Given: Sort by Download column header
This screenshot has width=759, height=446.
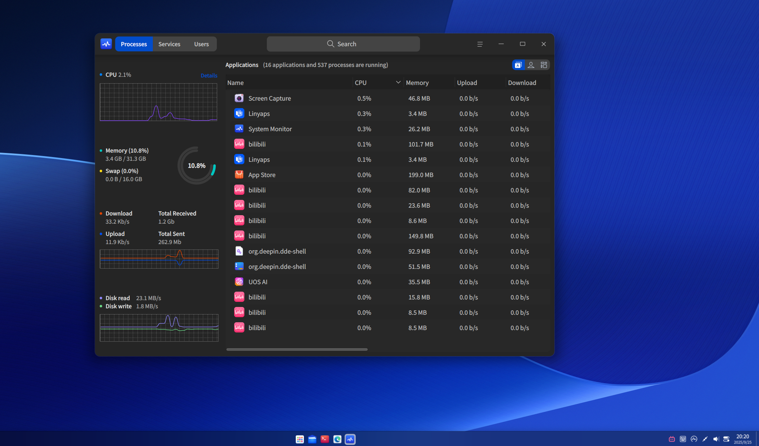Looking at the screenshot, I should (x=528, y=83).
